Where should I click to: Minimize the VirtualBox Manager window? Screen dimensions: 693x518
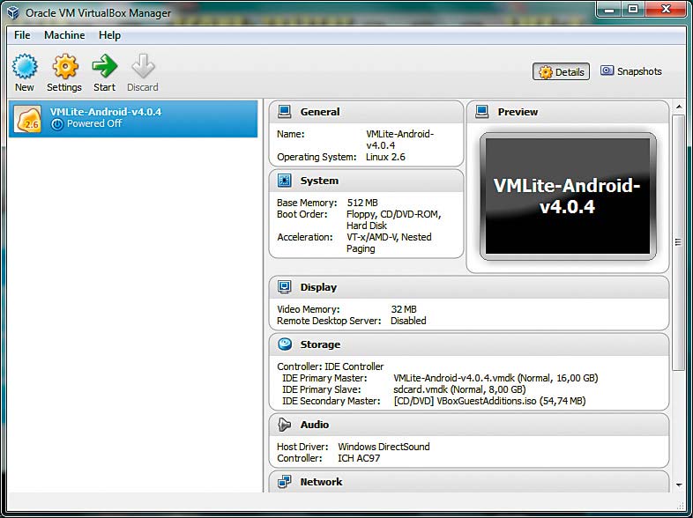tap(609, 9)
